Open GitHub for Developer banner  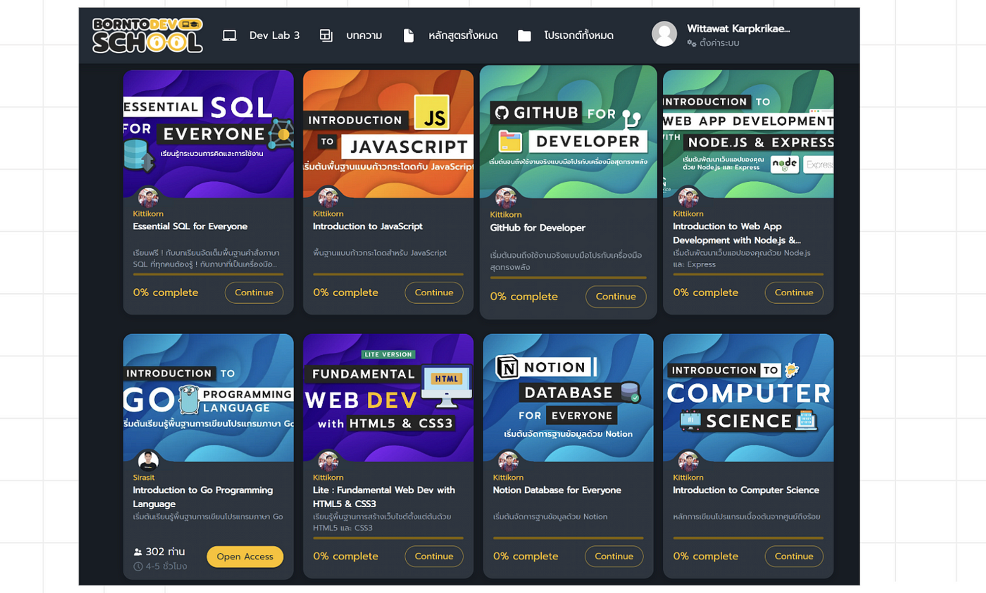568,132
